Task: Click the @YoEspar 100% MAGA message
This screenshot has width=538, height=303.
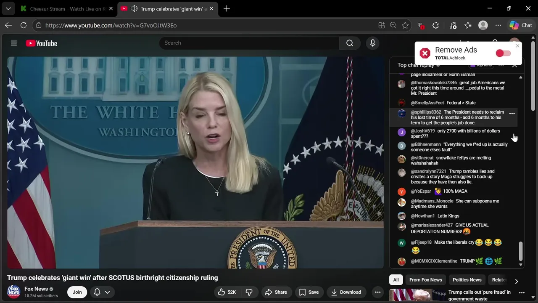Action: tap(453, 191)
